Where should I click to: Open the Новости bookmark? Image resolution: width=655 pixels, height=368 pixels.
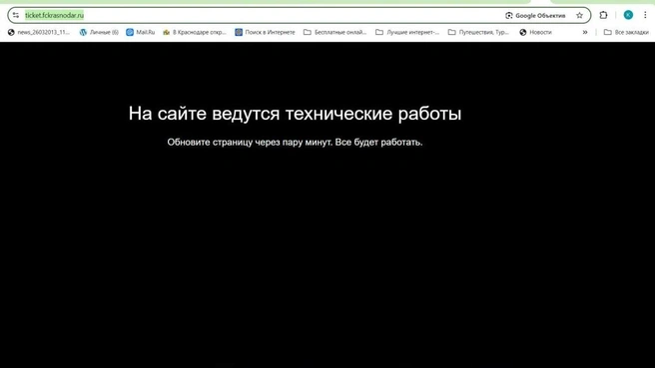(x=535, y=32)
